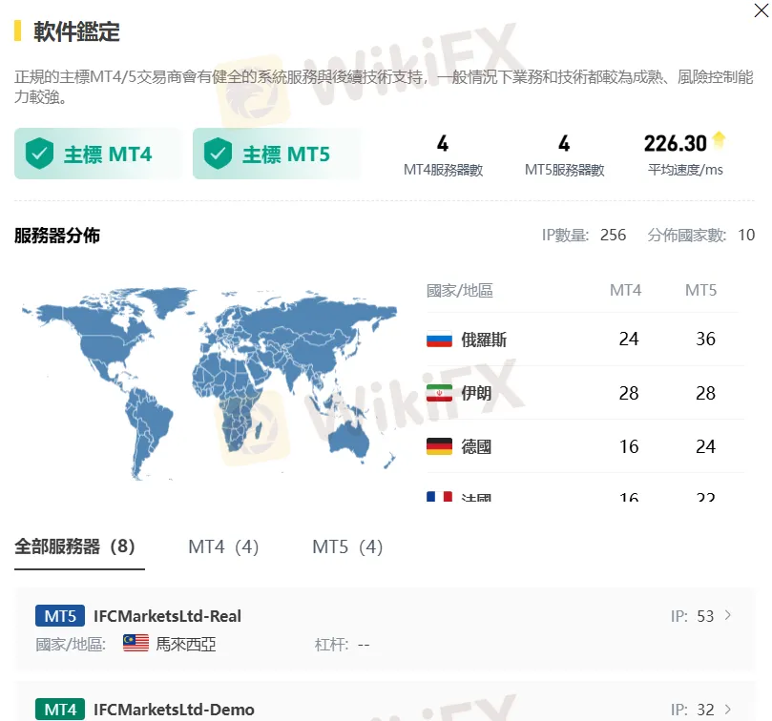Click the IP數量 256 text
Viewport: 772px width, 721px height.
(584, 236)
